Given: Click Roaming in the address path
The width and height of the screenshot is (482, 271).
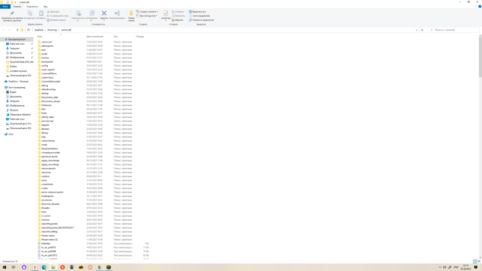Looking at the screenshot, I should (52, 30).
